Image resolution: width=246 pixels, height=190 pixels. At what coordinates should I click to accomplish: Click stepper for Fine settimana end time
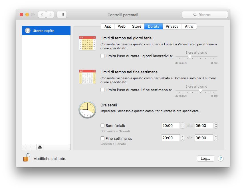tap(216, 138)
